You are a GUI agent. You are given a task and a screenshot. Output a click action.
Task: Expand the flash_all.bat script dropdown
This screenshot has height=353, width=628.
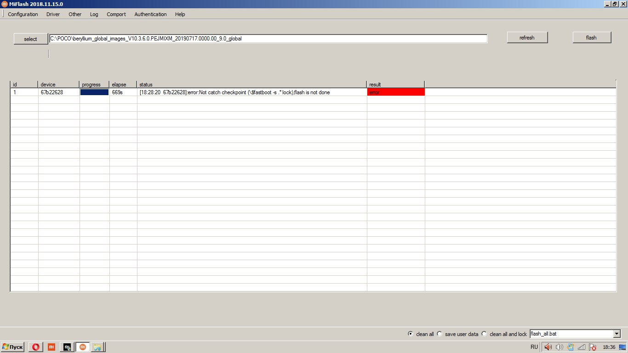click(x=617, y=334)
